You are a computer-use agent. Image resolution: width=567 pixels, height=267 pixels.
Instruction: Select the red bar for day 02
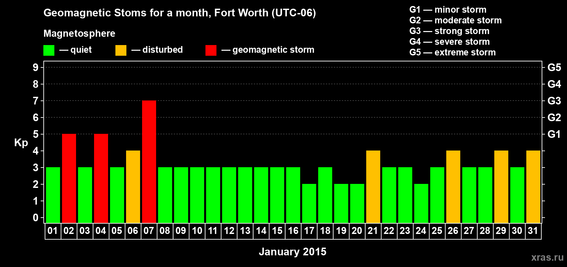click(69, 178)
